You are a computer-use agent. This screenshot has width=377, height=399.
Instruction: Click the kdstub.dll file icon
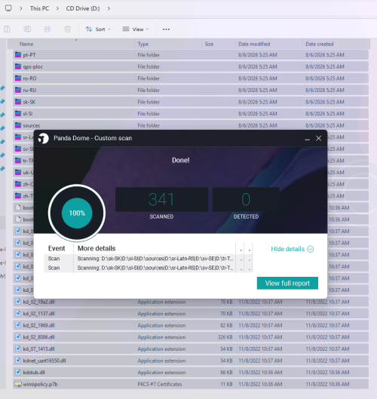coord(18,372)
